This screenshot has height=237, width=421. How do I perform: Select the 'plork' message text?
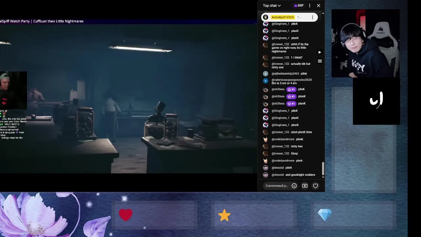(299, 161)
